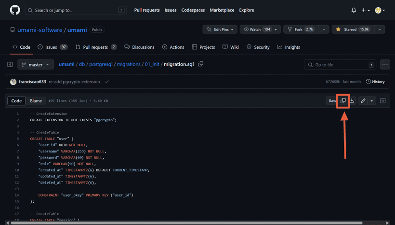Open the Raw file view

[331, 101]
